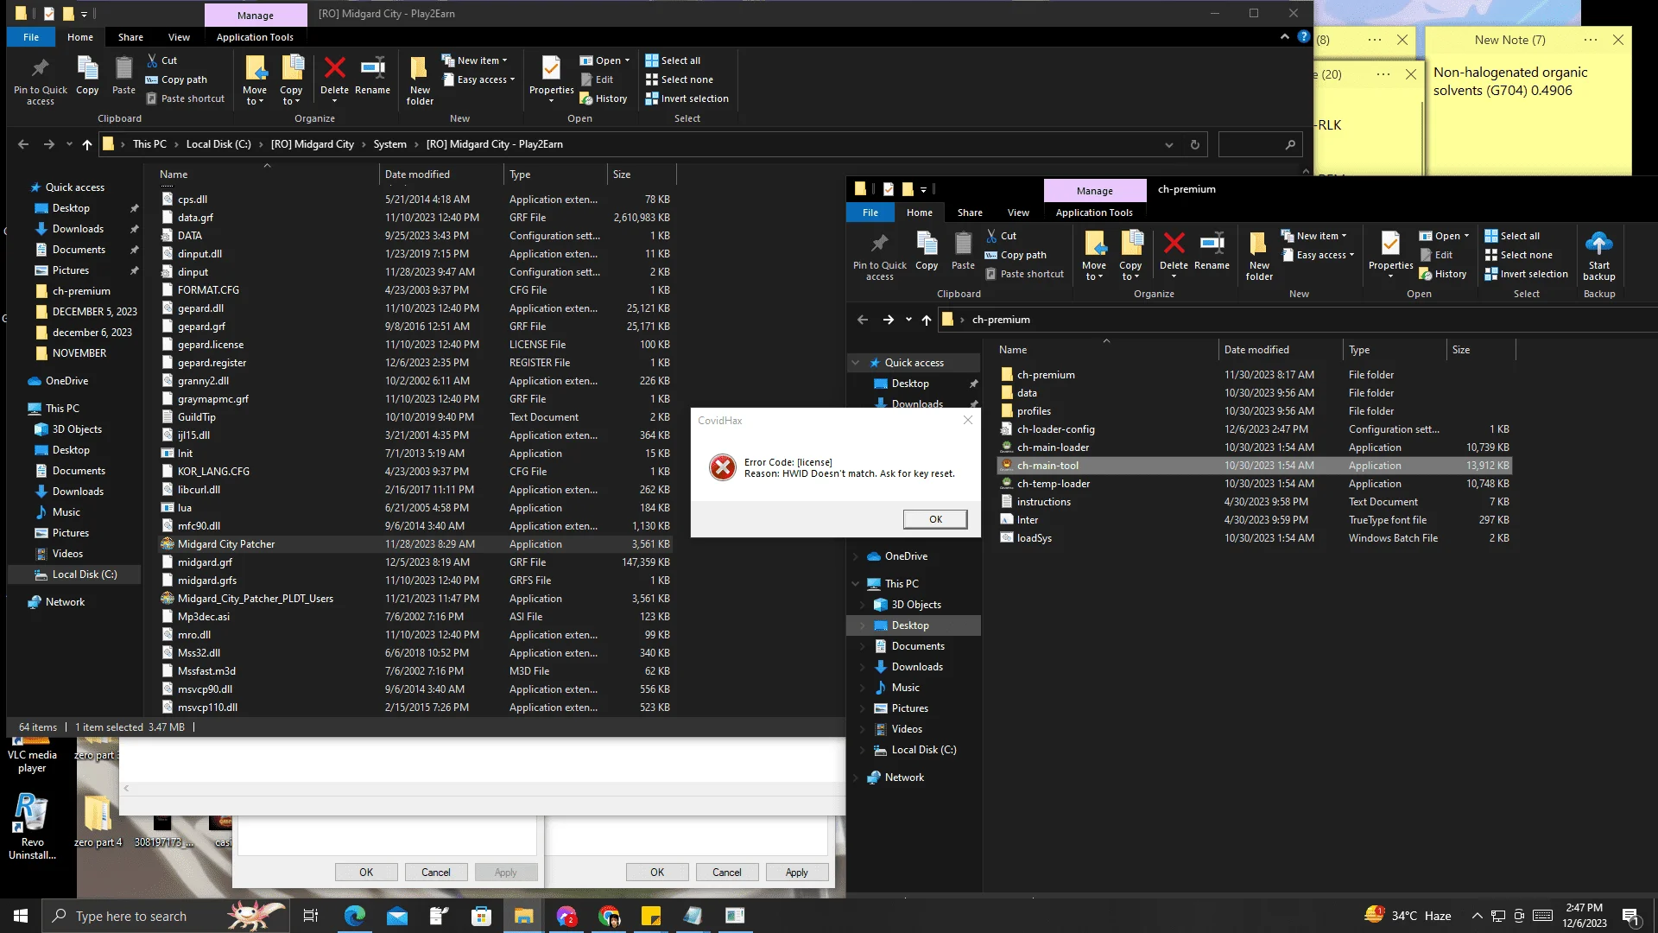Click Refresh icon in Midgard City address bar
The image size is (1658, 933).
pyautogui.click(x=1194, y=144)
